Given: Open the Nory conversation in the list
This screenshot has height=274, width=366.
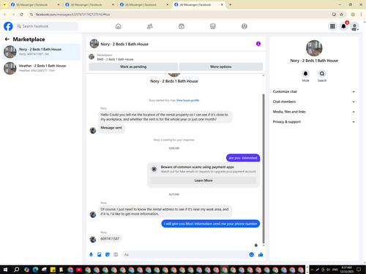Looking at the screenshot, I should 41,52.
